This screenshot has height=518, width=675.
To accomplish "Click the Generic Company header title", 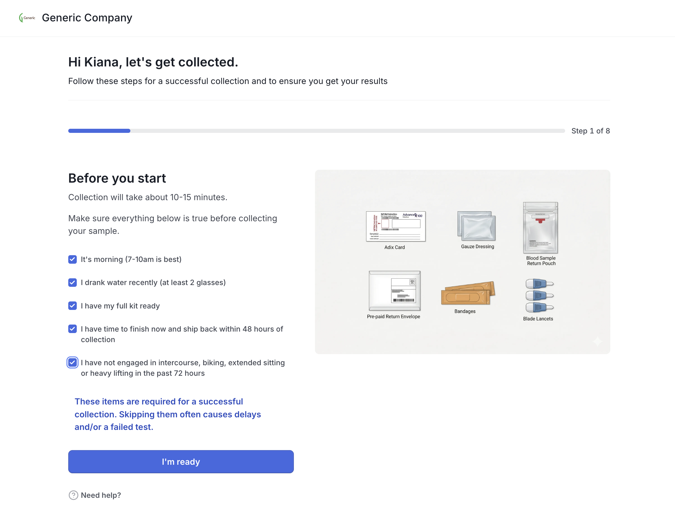I will tap(87, 18).
